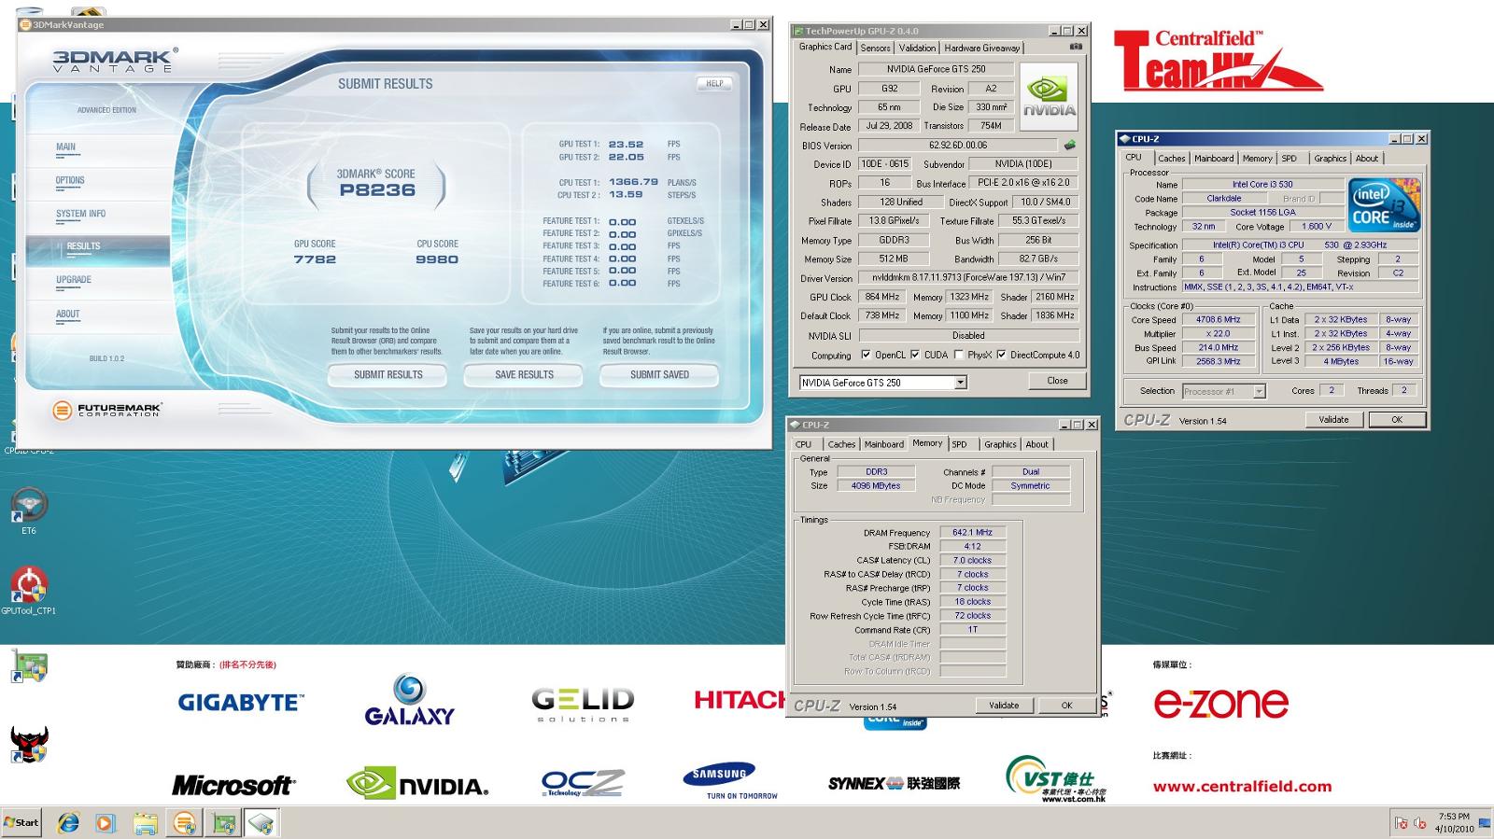Screen dimensions: 1494x839
Task: Enable the PhysX checkbox in GPU-Z
Action: point(958,355)
